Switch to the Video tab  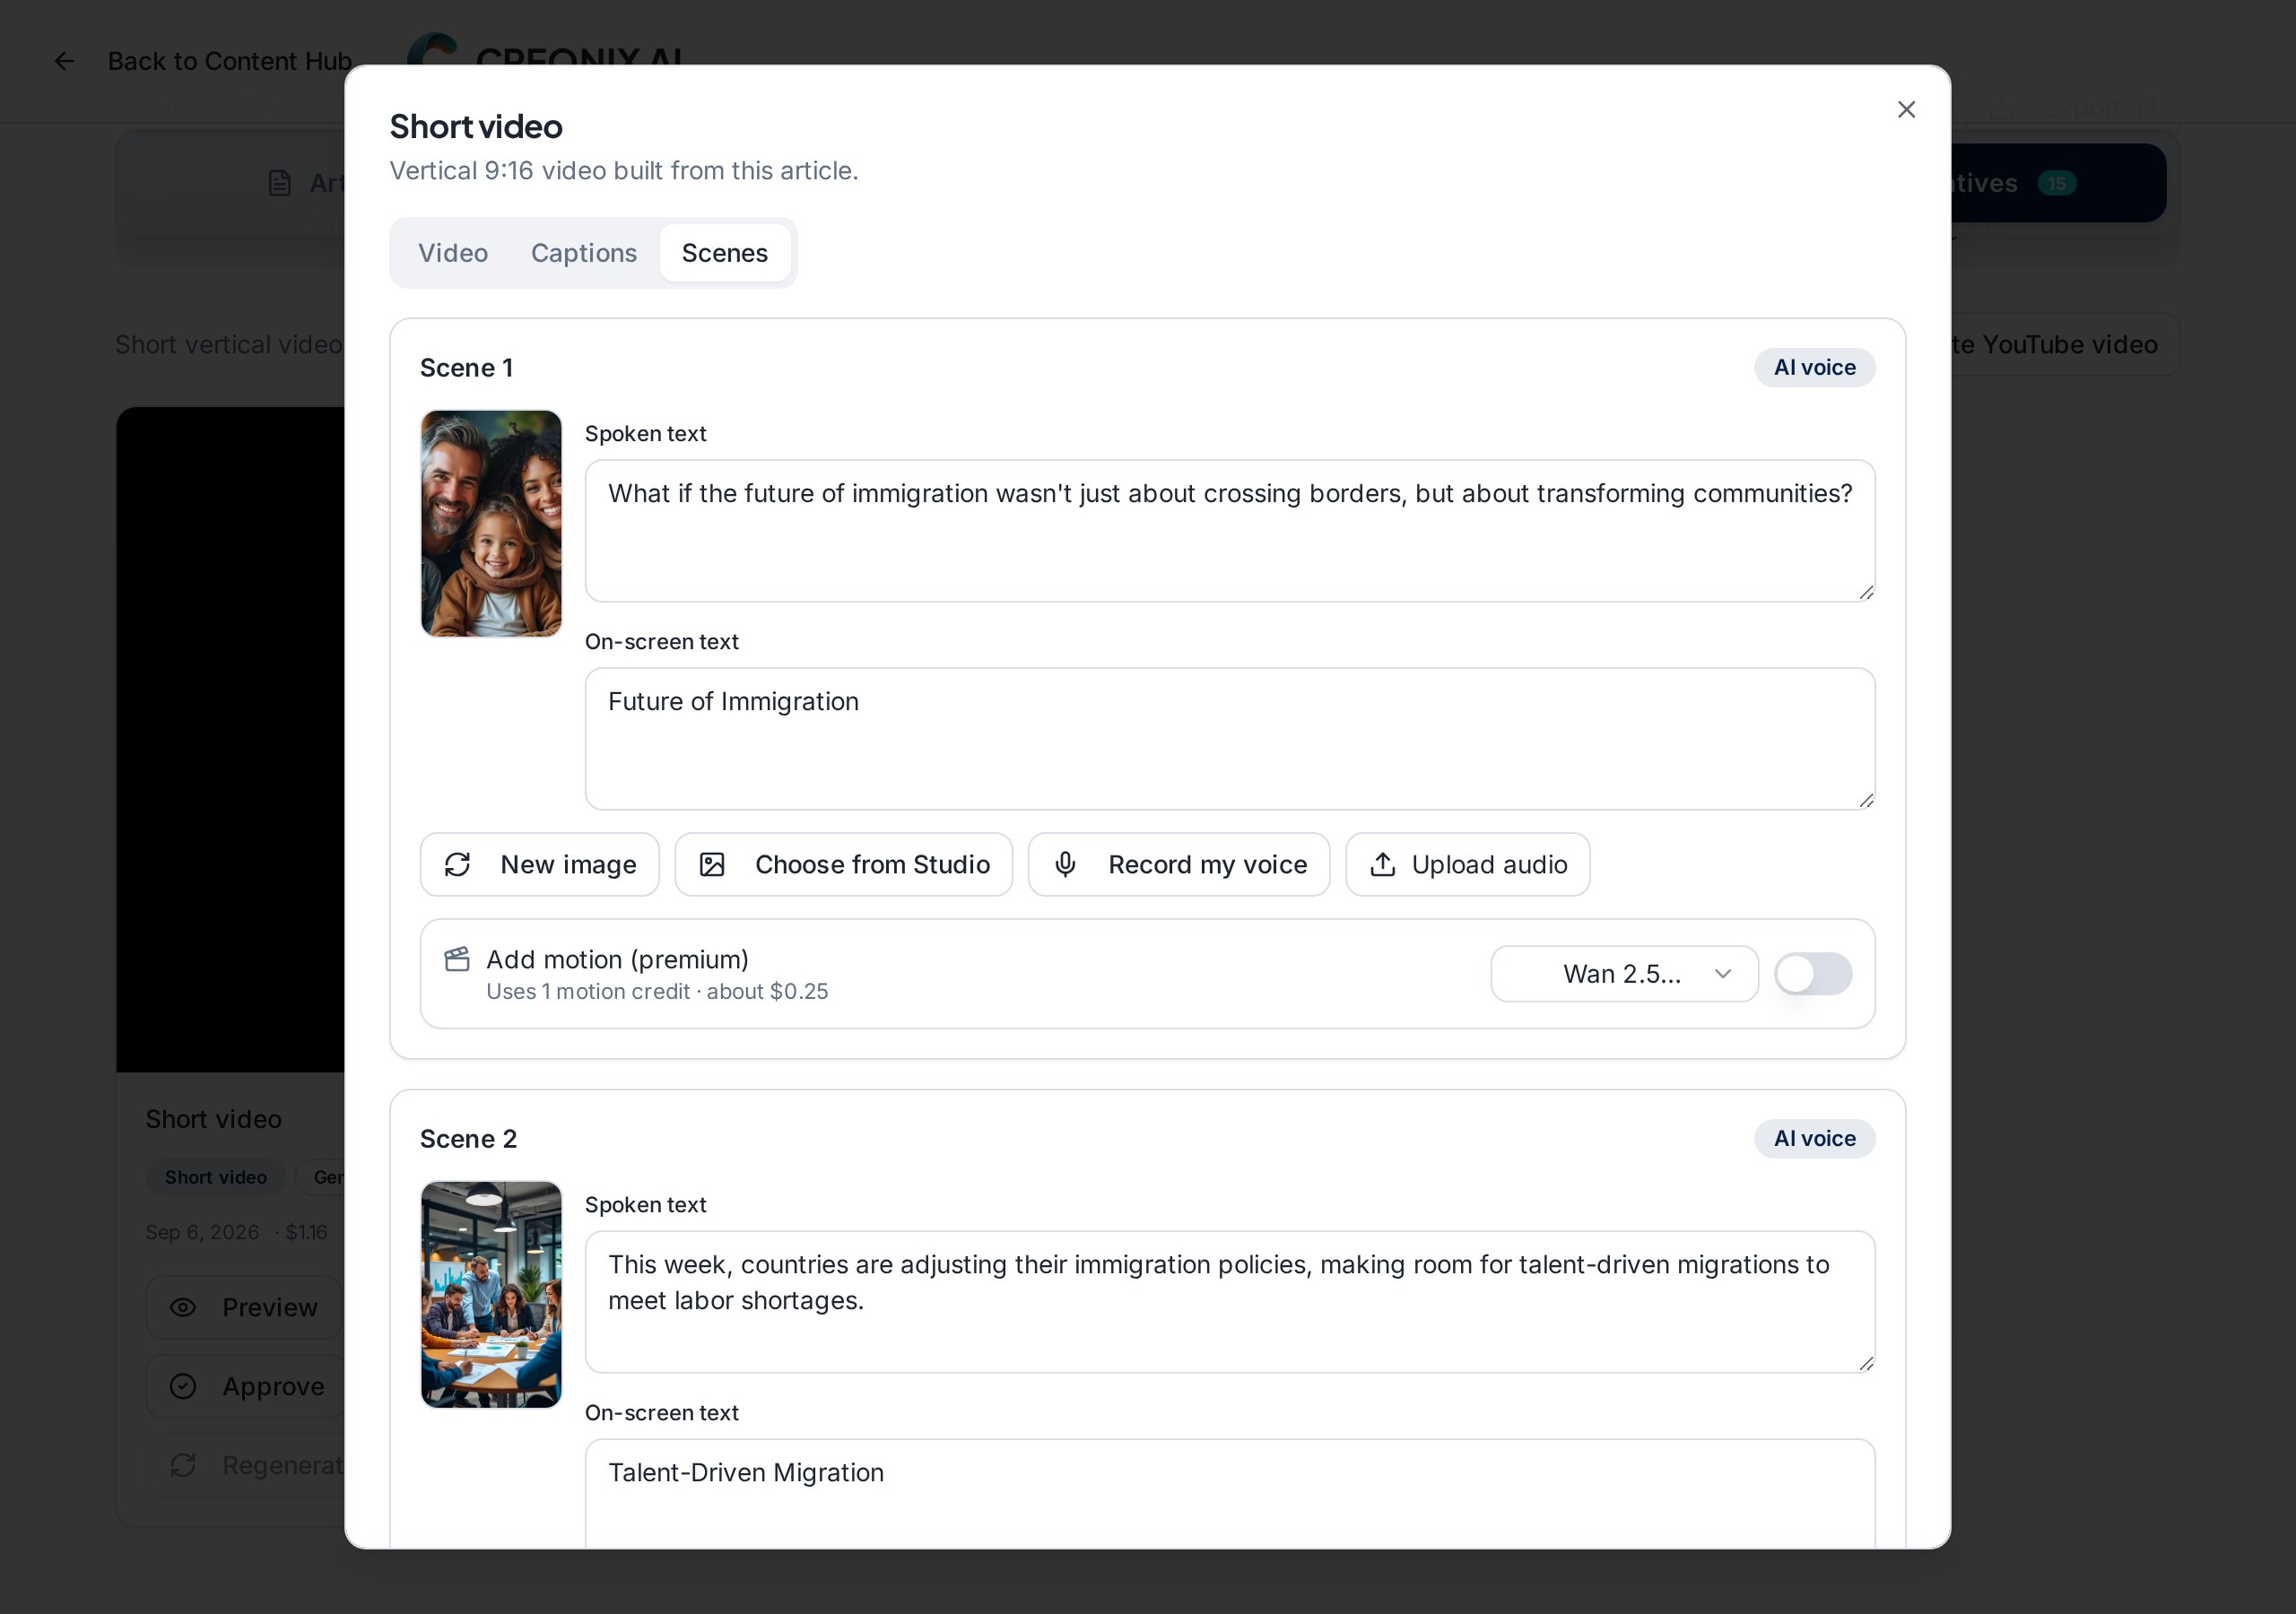453,253
